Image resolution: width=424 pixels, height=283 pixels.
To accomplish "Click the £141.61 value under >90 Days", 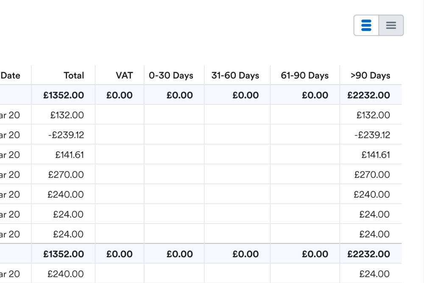I will [376, 155].
